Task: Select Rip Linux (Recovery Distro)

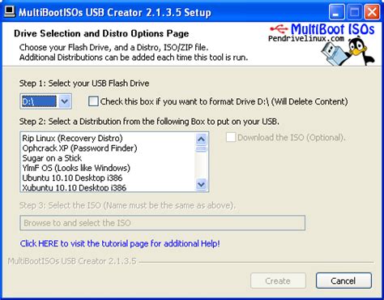Action: click(x=72, y=138)
